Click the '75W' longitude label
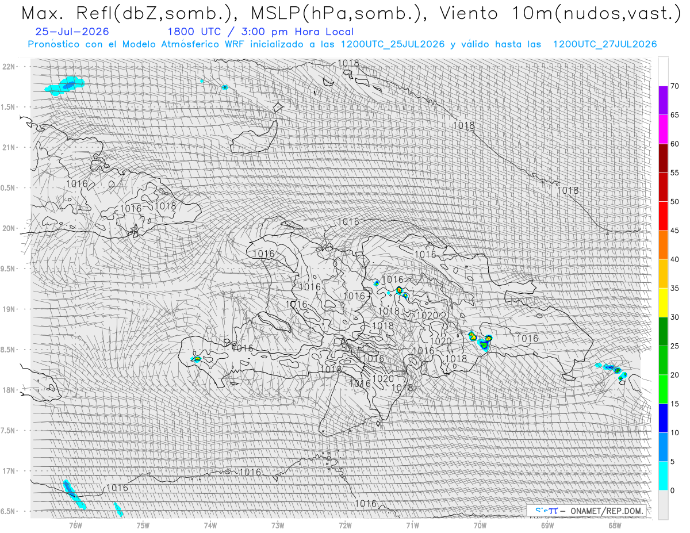 tap(143, 525)
